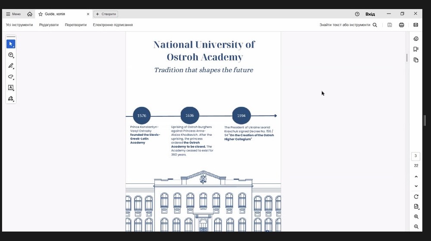
Task: Click the subtitle Tradition that shapes the future
Action: [204, 70]
